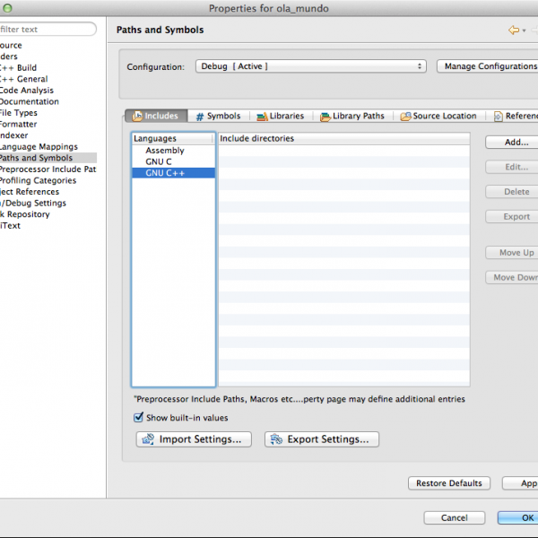538x538 pixels.
Task: Switch to the Source Location tab
Action: [x=438, y=116]
